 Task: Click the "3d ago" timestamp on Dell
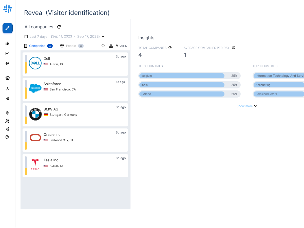pos(121,56)
